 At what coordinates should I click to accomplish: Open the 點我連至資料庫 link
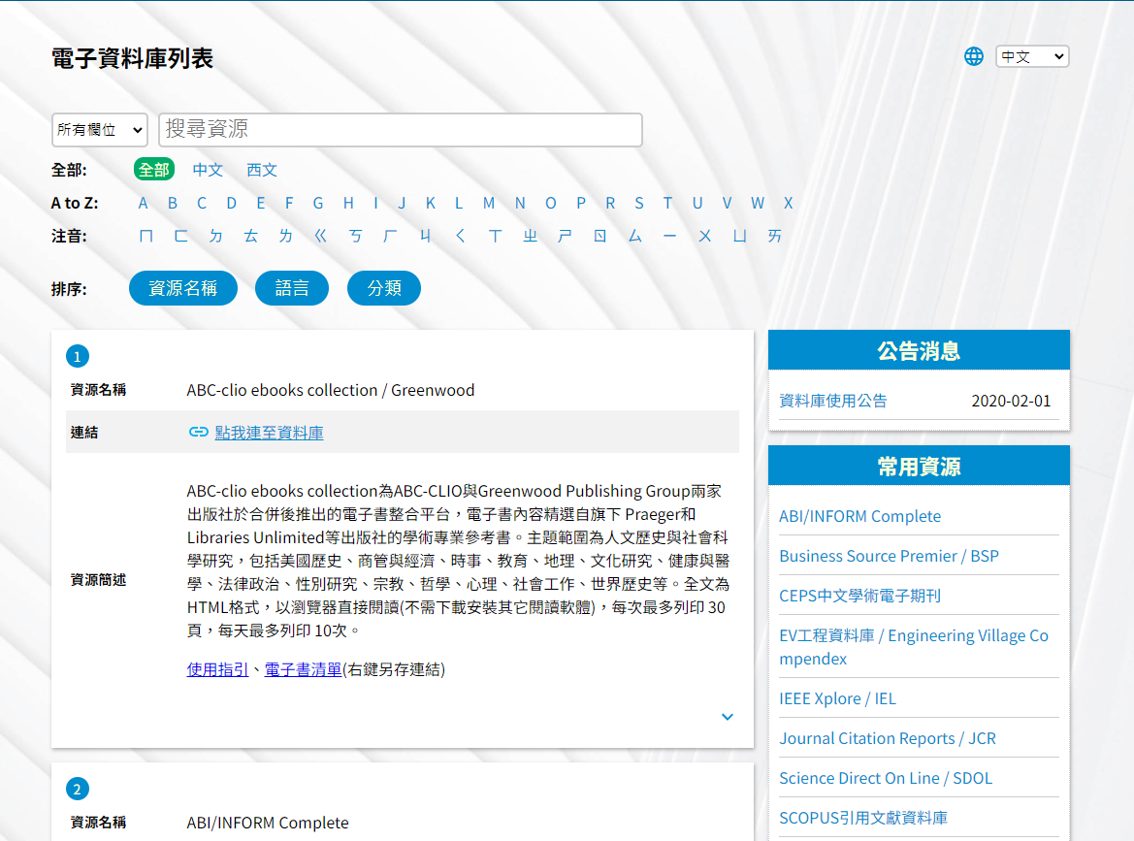269,433
